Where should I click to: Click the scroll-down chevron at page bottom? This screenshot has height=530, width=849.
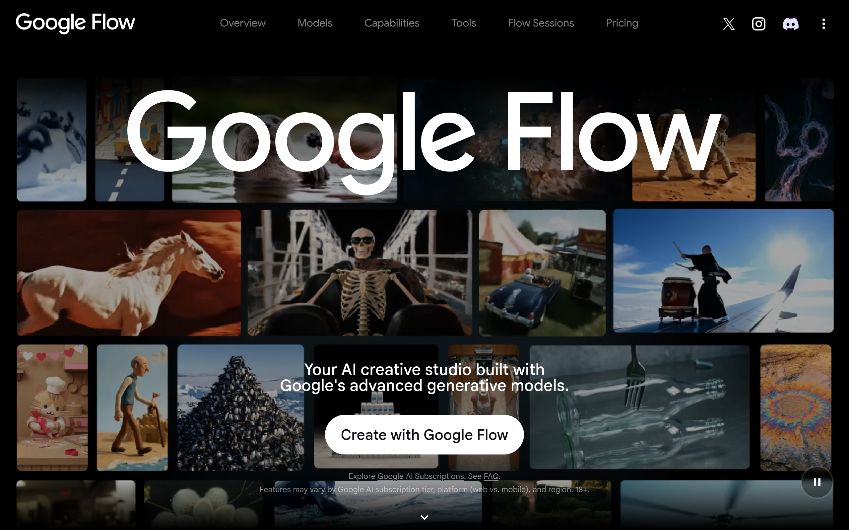(x=424, y=517)
